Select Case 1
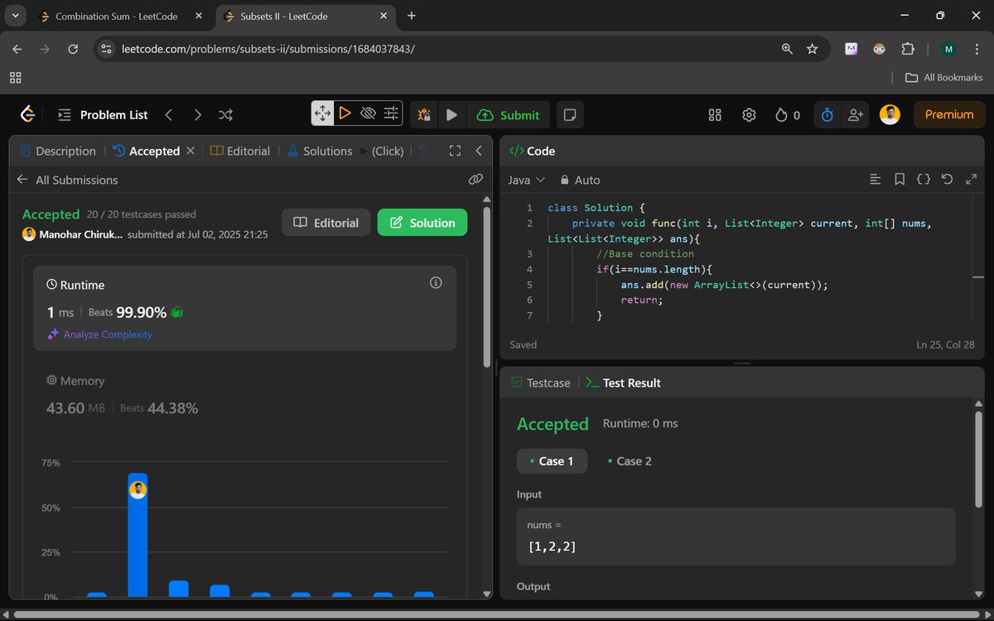Viewport: 994px width, 621px height. point(552,461)
